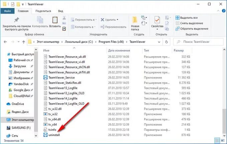Sort by the Дата изменения column header

click(x=119, y=50)
